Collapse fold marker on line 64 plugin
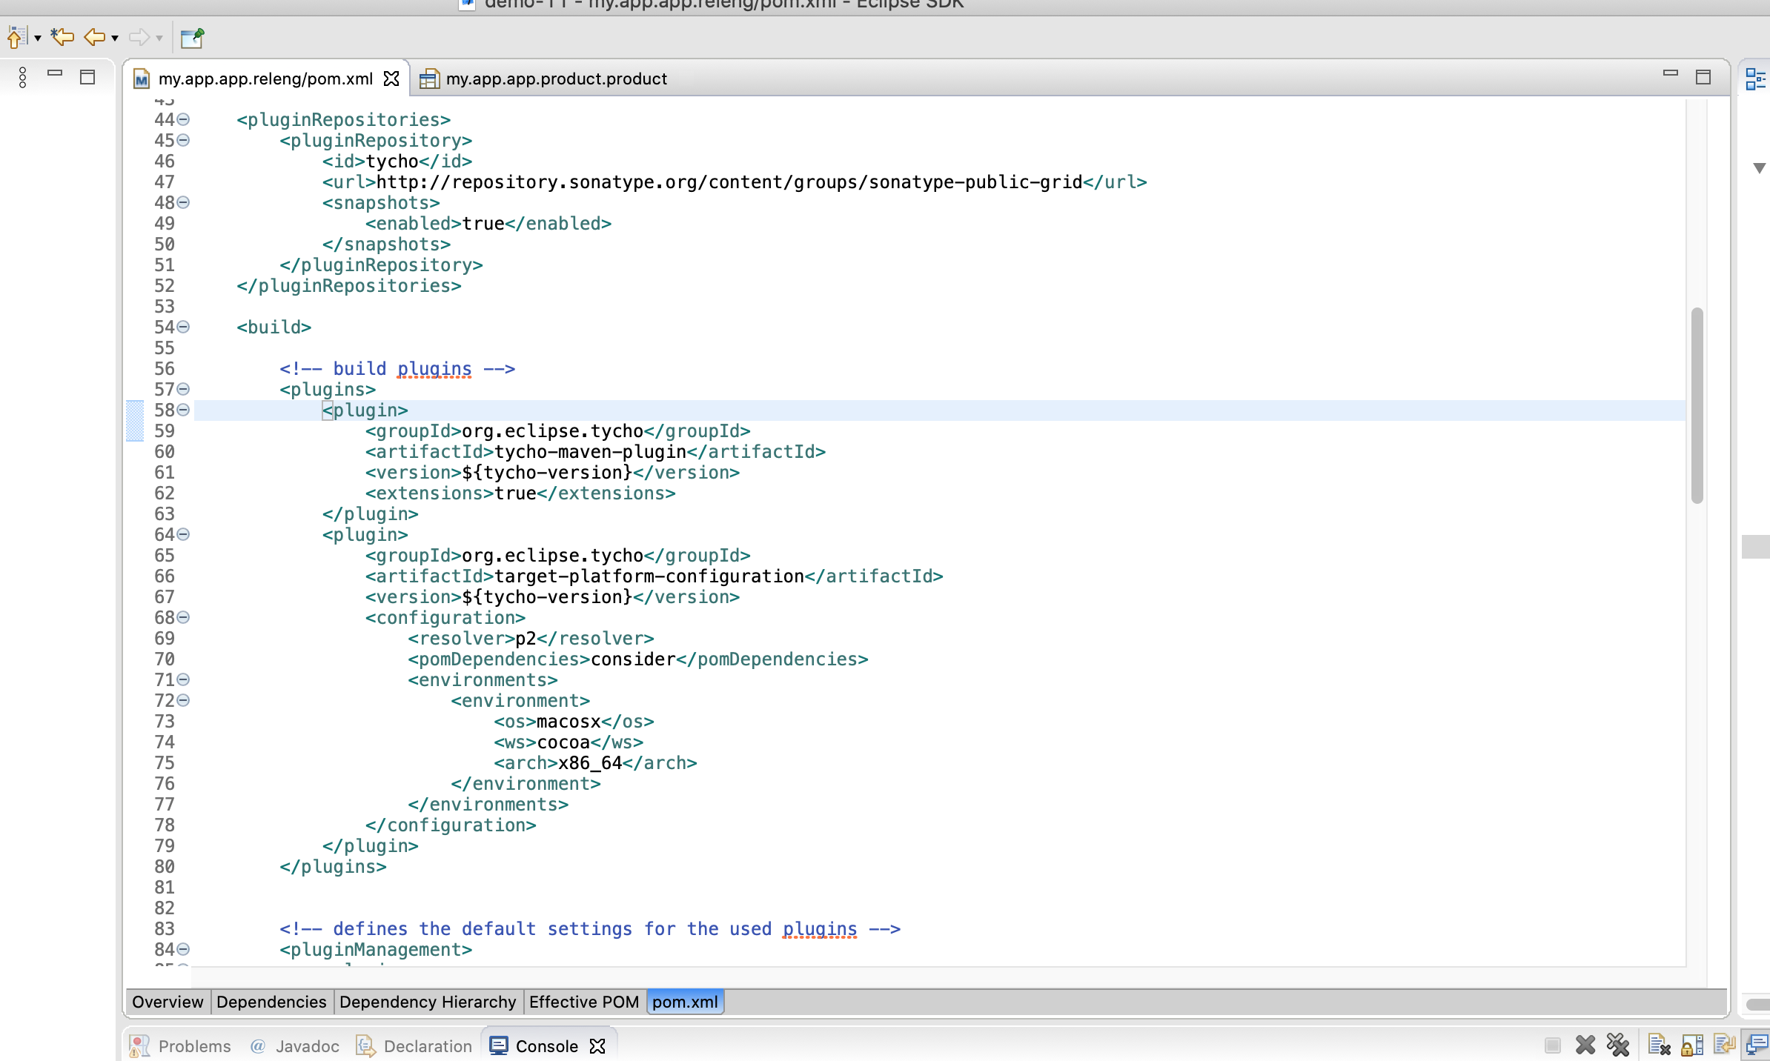Image resolution: width=1770 pixels, height=1061 pixels. [184, 534]
